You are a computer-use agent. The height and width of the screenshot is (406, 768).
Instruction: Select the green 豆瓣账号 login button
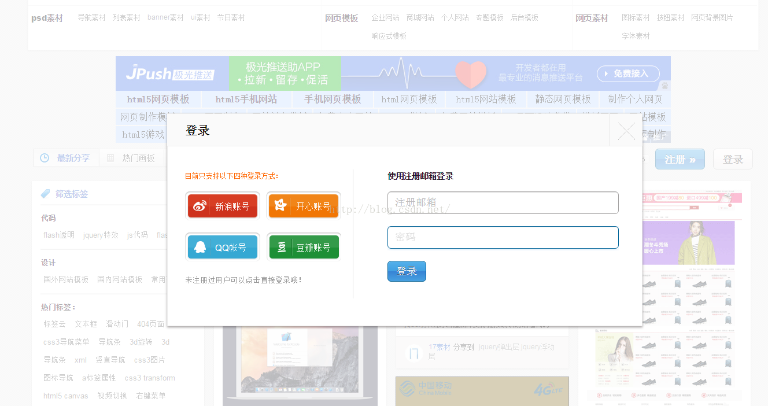[x=304, y=247]
